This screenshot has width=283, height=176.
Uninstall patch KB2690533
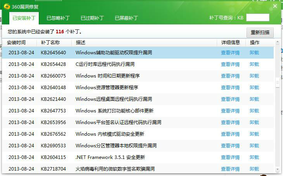click(254, 146)
